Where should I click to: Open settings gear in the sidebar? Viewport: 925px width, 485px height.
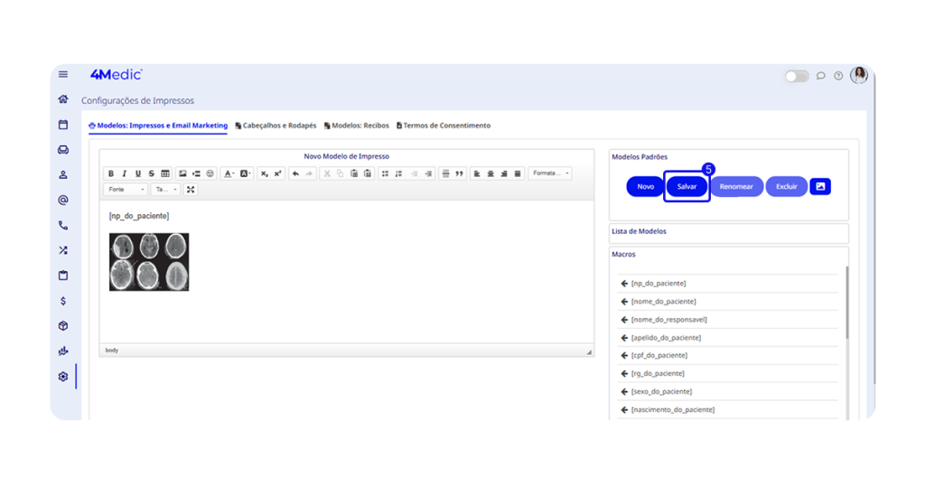pyautogui.click(x=63, y=377)
